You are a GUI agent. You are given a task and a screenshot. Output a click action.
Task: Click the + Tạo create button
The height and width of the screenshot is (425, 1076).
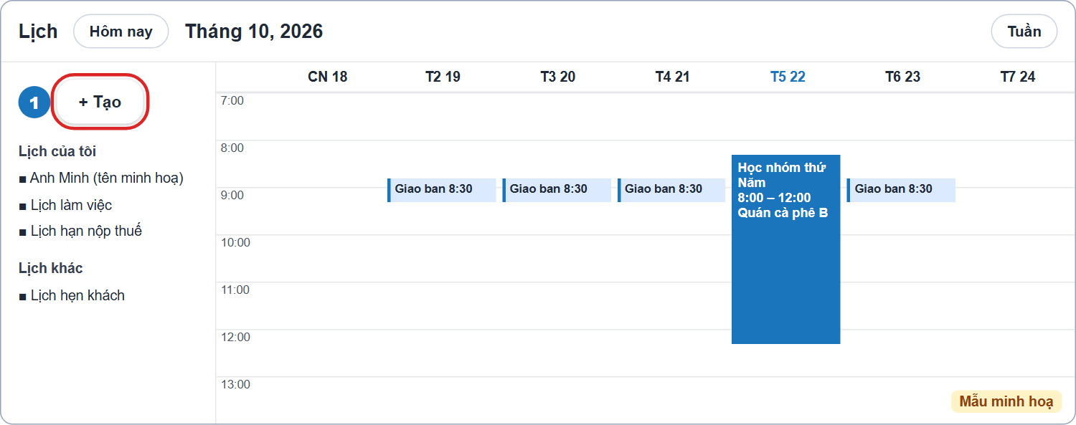100,102
